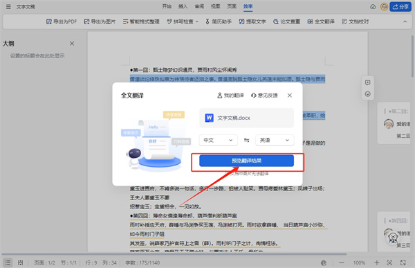Click the 第一回 heading line in document
This screenshot has height=268, width=415.
tap(183, 70)
